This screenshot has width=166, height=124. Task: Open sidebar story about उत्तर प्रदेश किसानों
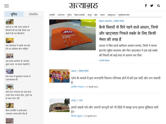click(x=18, y=30)
